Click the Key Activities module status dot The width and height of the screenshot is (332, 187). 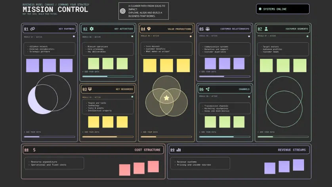click(x=132, y=36)
